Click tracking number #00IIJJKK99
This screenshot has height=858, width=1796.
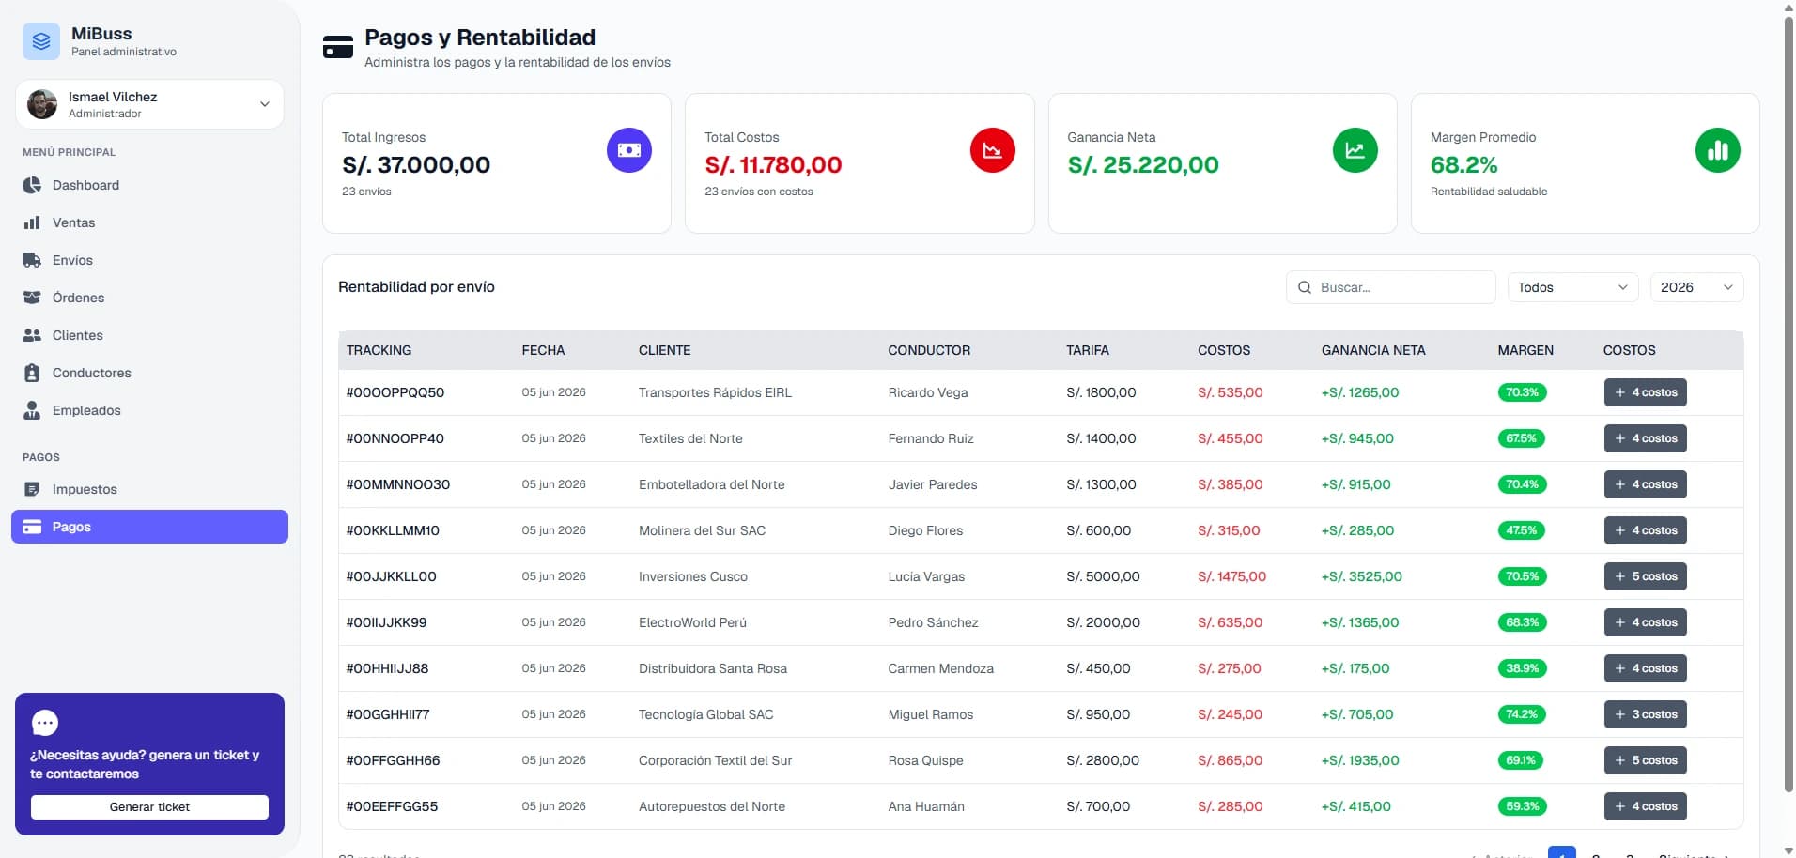coord(386,622)
